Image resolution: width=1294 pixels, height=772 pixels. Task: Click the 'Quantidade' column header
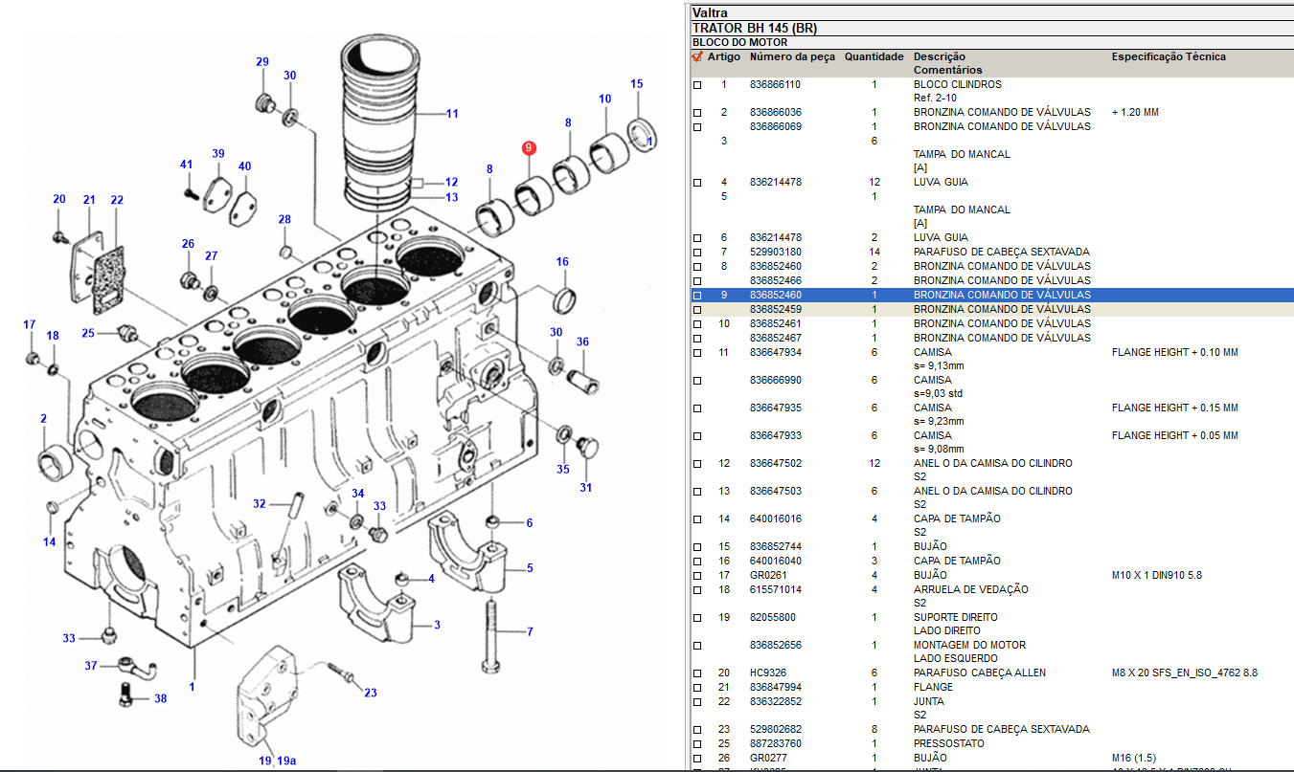(874, 56)
